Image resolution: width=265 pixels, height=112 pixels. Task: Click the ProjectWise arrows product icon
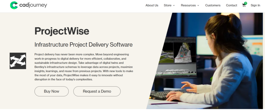pyautogui.click(x=18, y=61)
